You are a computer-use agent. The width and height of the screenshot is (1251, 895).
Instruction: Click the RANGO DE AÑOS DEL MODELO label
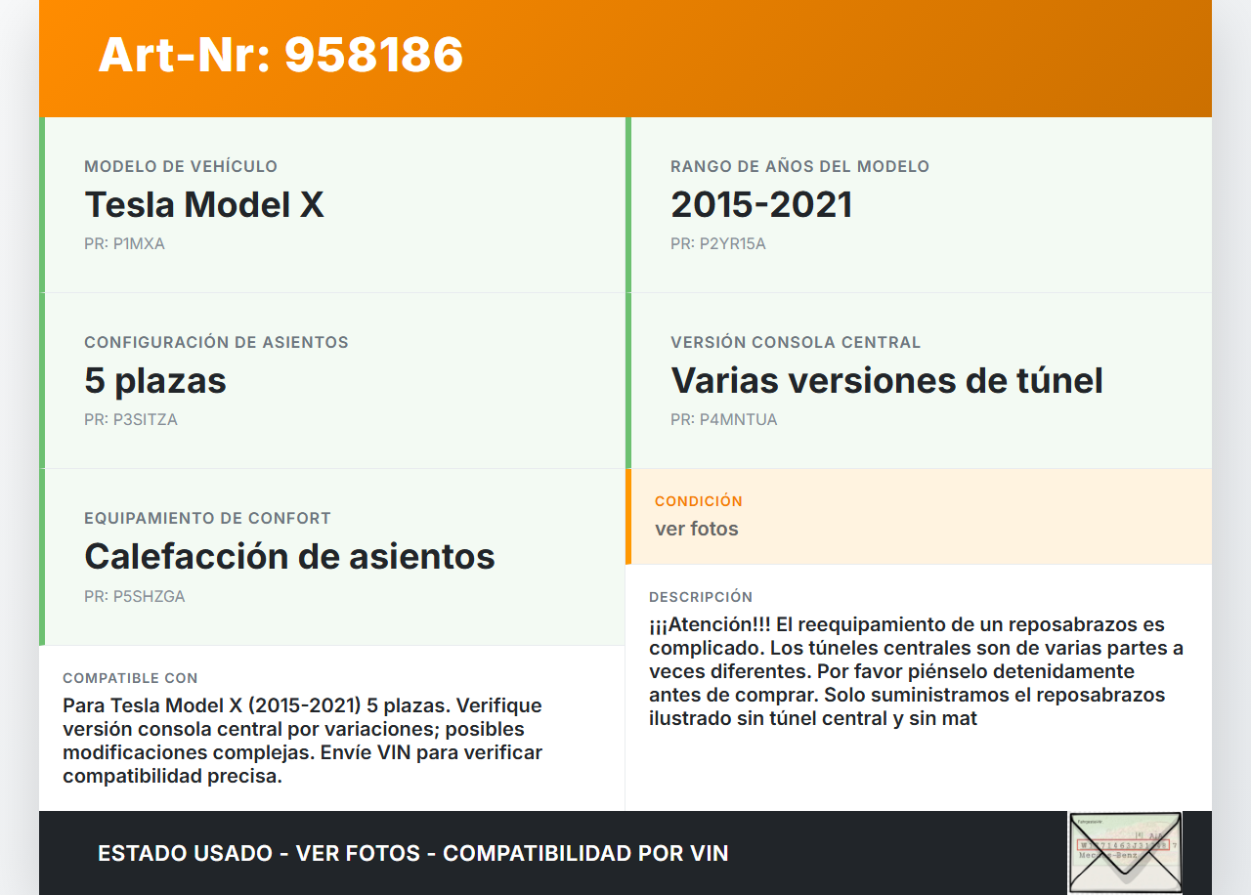coord(799,166)
